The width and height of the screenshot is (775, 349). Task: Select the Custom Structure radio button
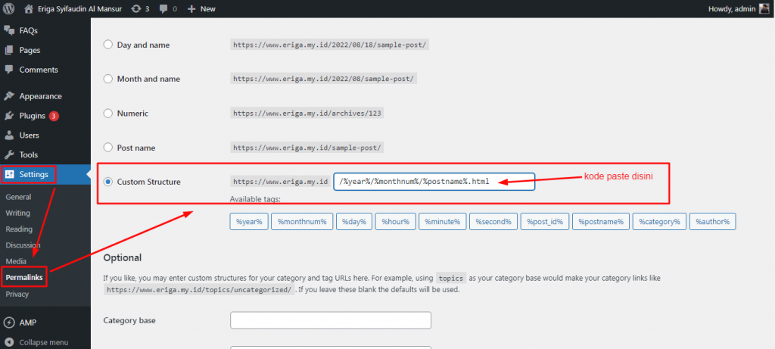pyautogui.click(x=107, y=182)
